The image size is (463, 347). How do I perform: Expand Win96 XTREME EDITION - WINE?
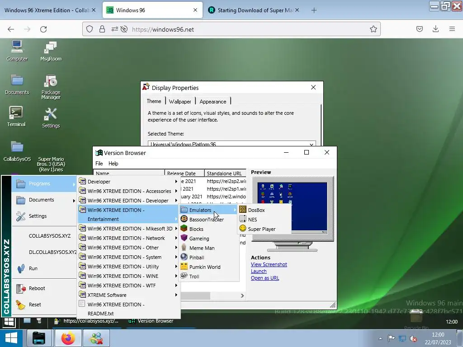click(128, 276)
